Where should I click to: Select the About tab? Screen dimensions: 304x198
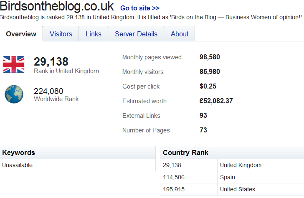tap(180, 34)
